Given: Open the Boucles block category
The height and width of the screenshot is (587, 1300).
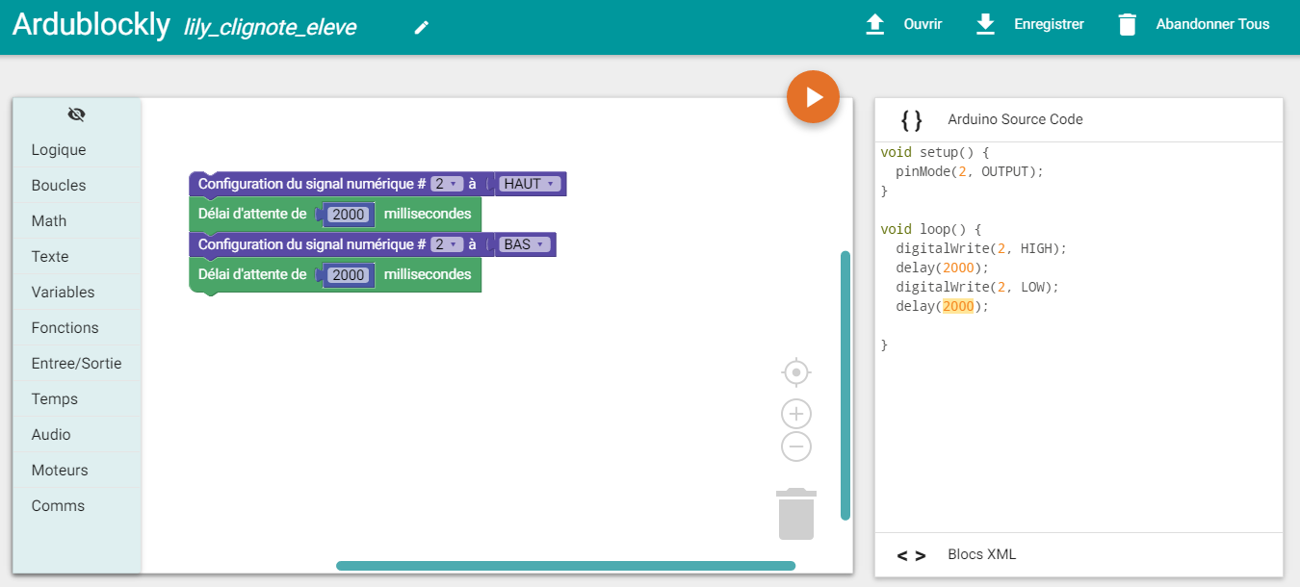Looking at the screenshot, I should coord(59,185).
